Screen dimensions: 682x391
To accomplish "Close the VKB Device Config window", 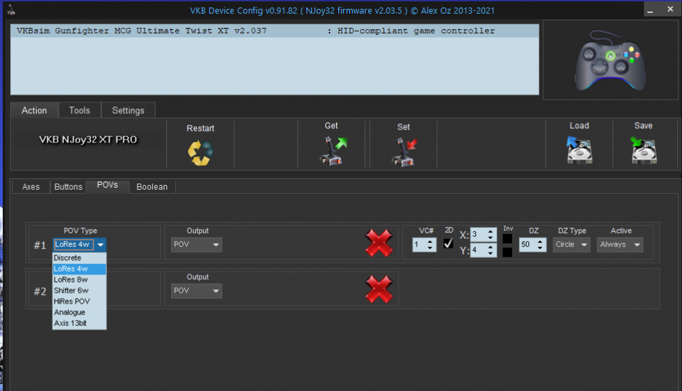I will (670, 9).
